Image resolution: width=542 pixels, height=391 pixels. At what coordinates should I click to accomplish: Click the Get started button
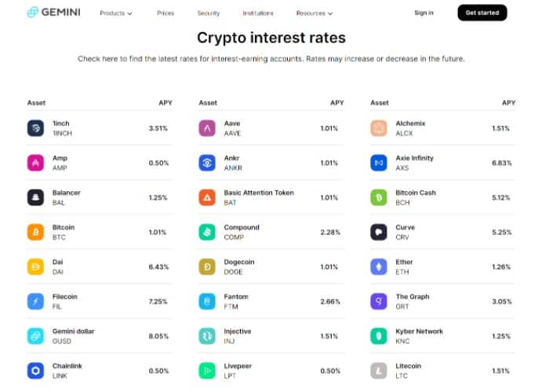point(482,13)
